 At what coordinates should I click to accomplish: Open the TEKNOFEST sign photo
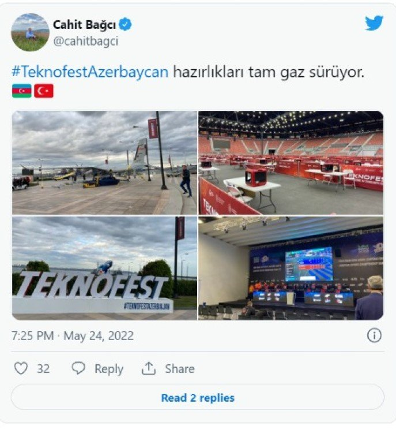pos(104,268)
